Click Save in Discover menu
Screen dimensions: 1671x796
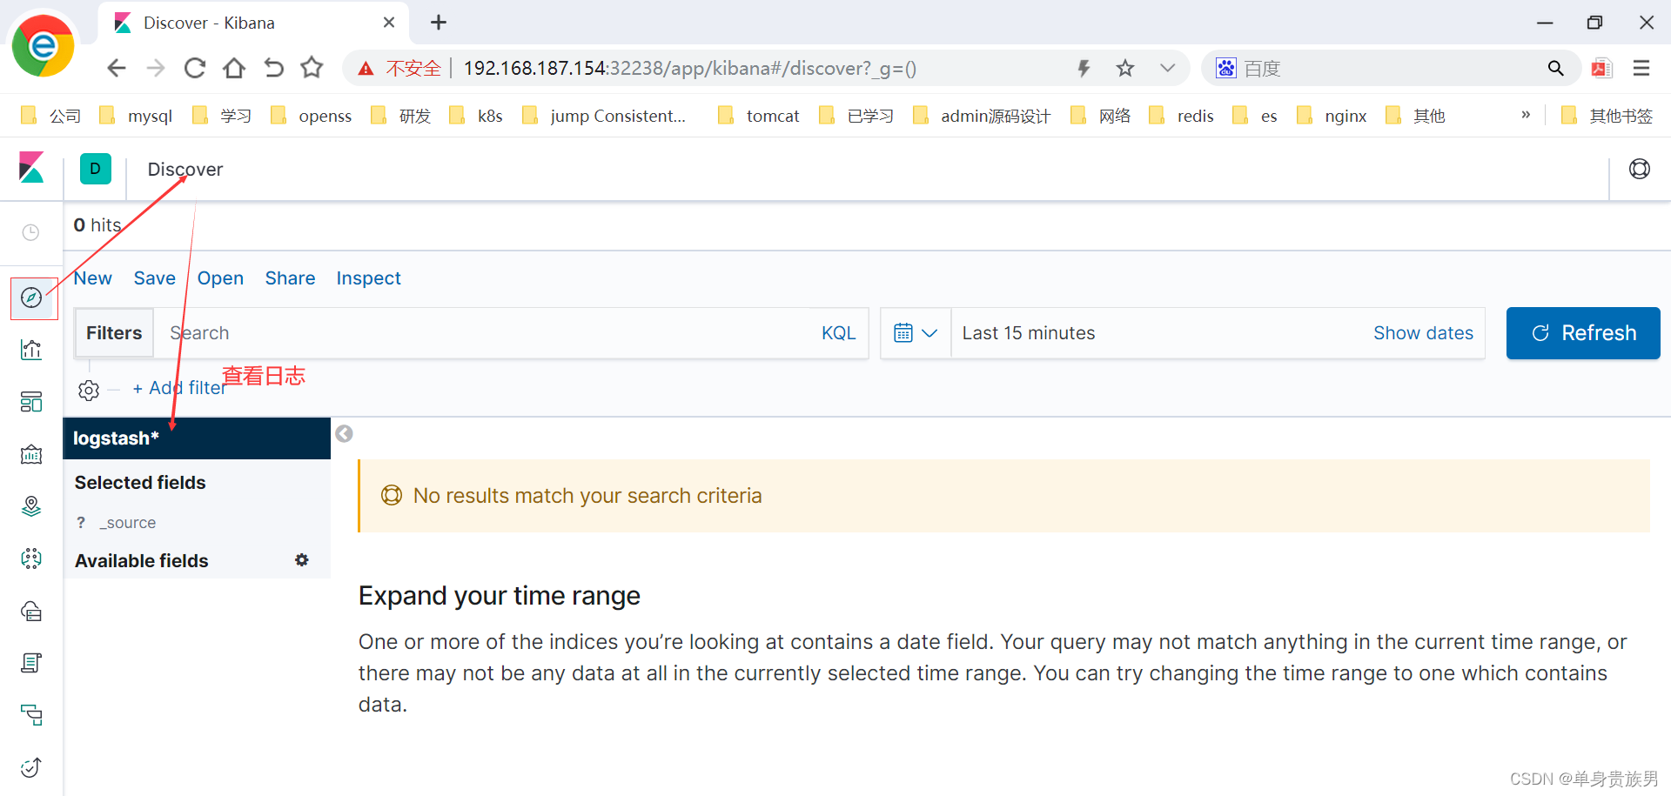pos(155,278)
